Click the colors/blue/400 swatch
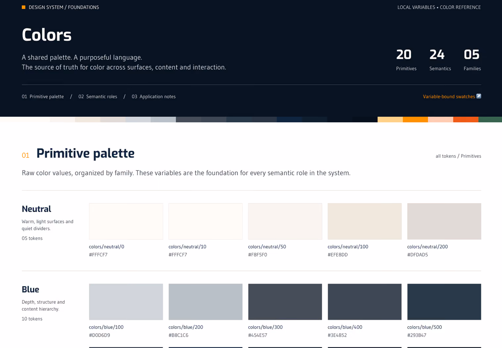502x348 pixels. pyautogui.click(x=365, y=302)
